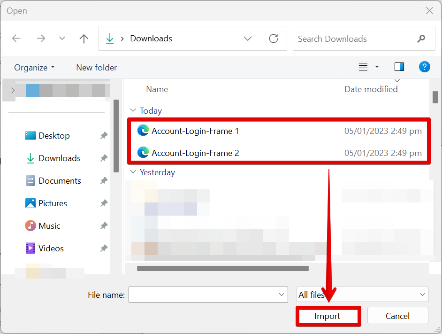This screenshot has height=334, width=442.
Task: Expand the address bar history dropdown
Action: coord(248,39)
